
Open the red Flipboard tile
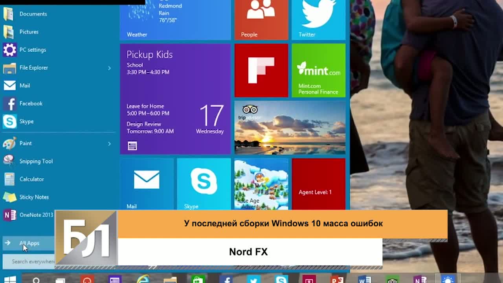pos(261,70)
